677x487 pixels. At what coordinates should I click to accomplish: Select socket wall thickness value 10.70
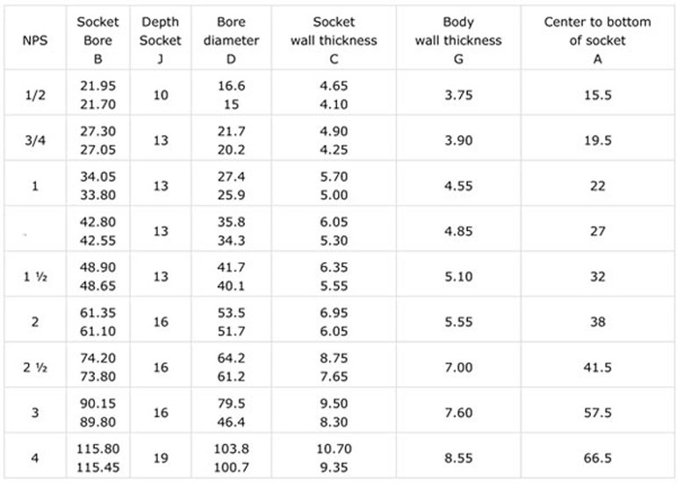point(334,448)
